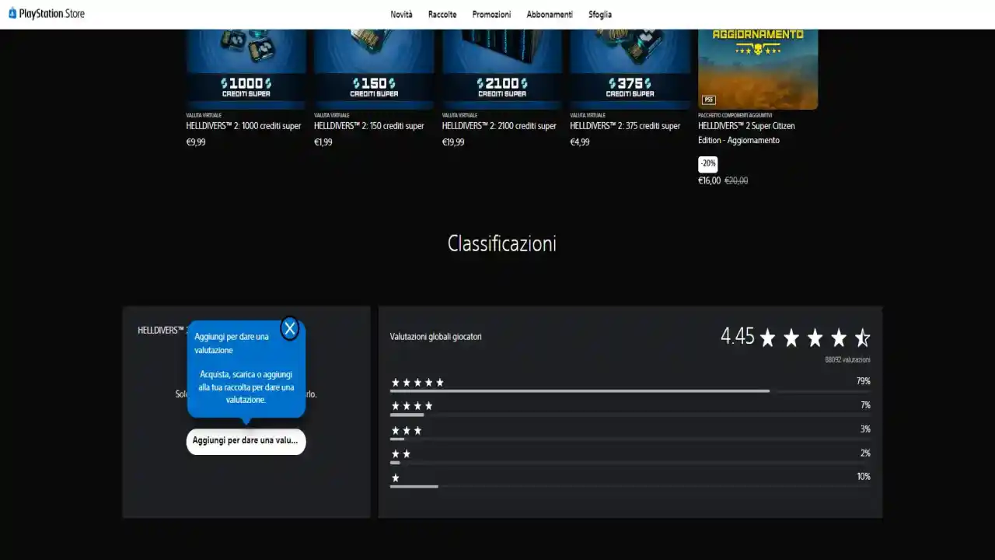Open the Sfoglia menu
Viewport: 995px width, 560px height.
(x=600, y=15)
